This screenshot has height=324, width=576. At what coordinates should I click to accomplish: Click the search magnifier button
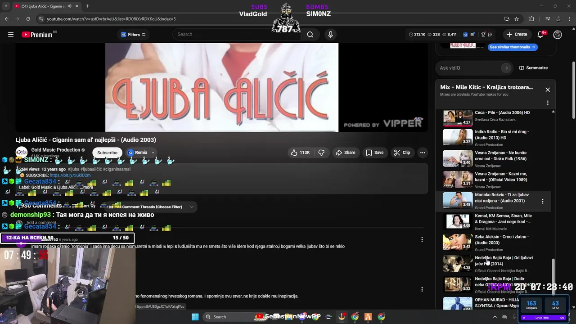tap(310, 34)
